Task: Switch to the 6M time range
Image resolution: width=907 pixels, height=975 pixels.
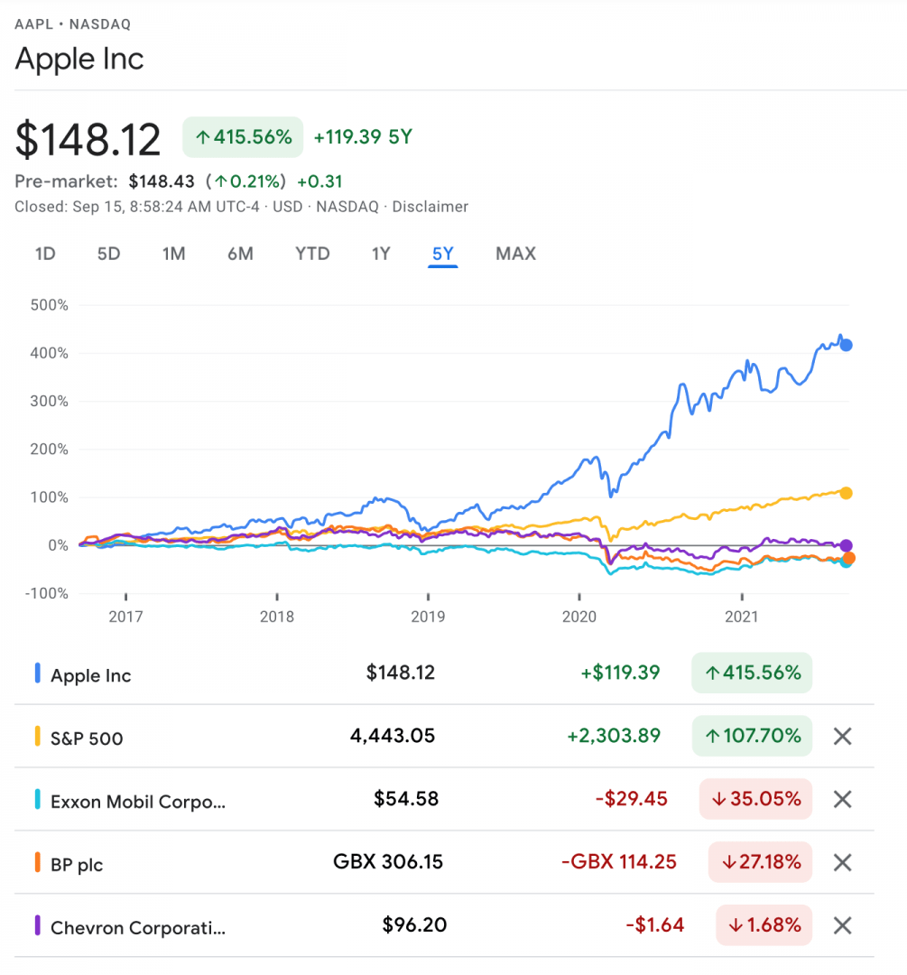Action: tap(240, 254)
